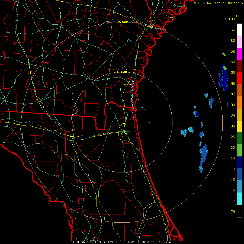Select the dark orange legend swatch
The image size is (244, 244).
239,90
